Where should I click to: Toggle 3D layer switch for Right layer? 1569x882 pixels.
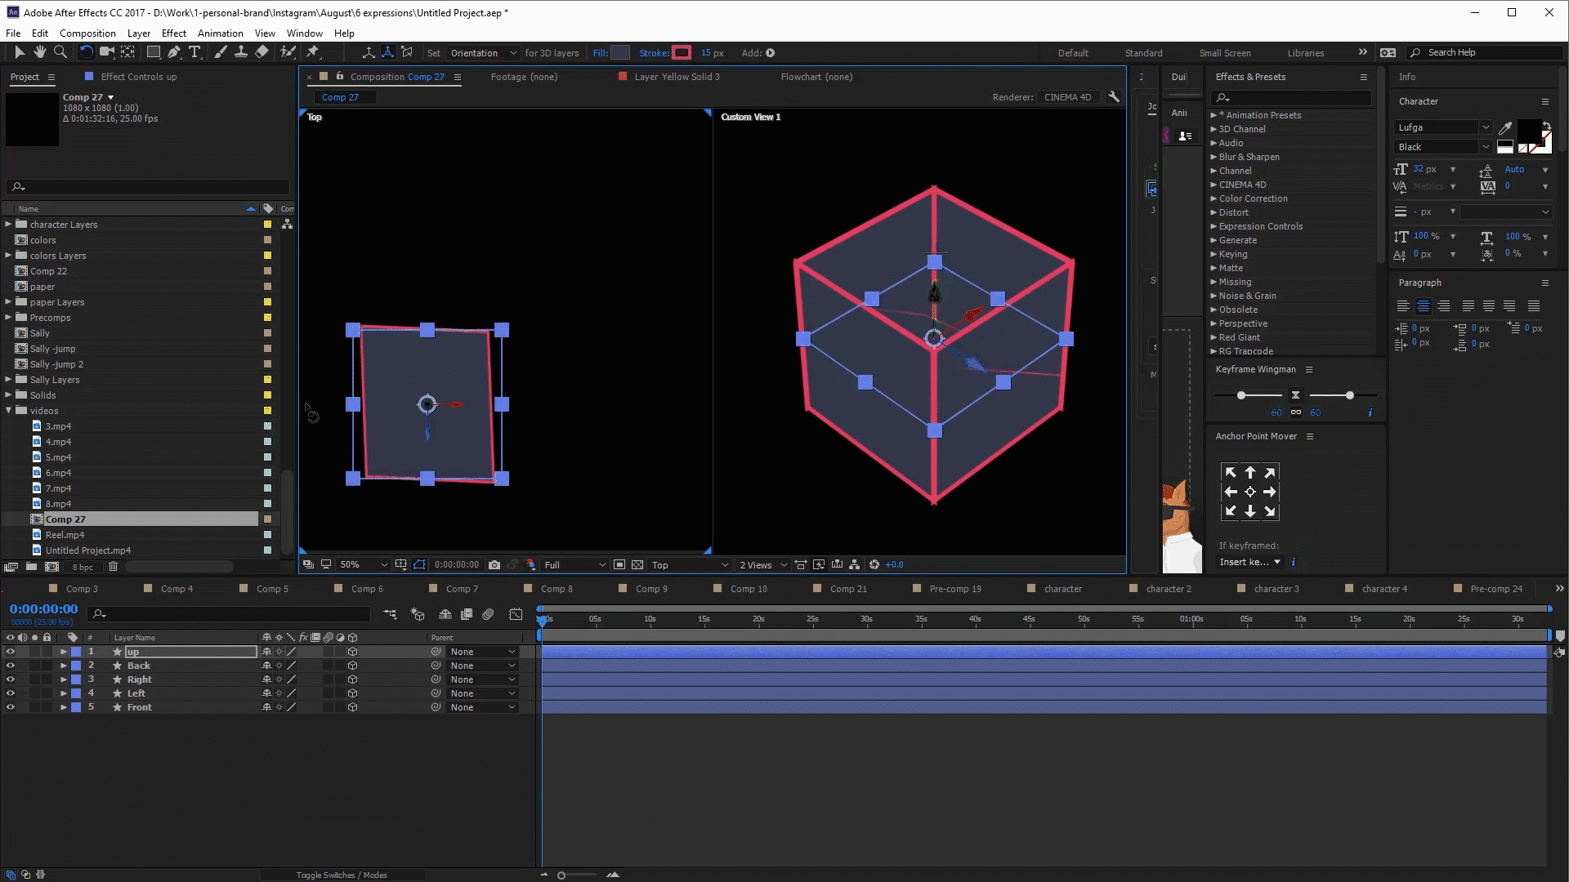(352, 679)
